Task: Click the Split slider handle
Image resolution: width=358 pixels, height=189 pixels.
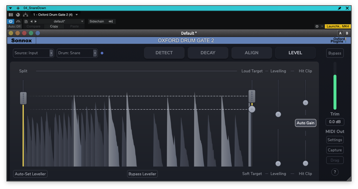Action: pyautogui.click(x=23, y=98)
